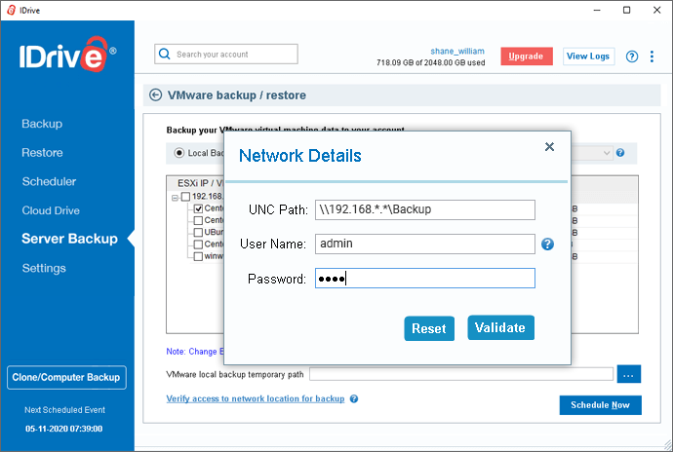Check the second Cent VM checkbox

198,220
